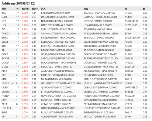Select sell cell ZETA/USDT@BITMAX 0.055500
This screenshot has height=121, width=152.
click(x=100, y=104)
